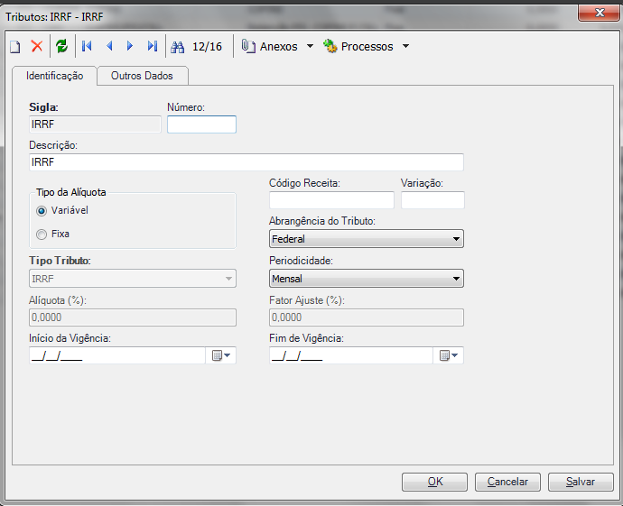Viewport: 623px width, 506px height.
Task: Go to the first record
Action: (87, 46)
